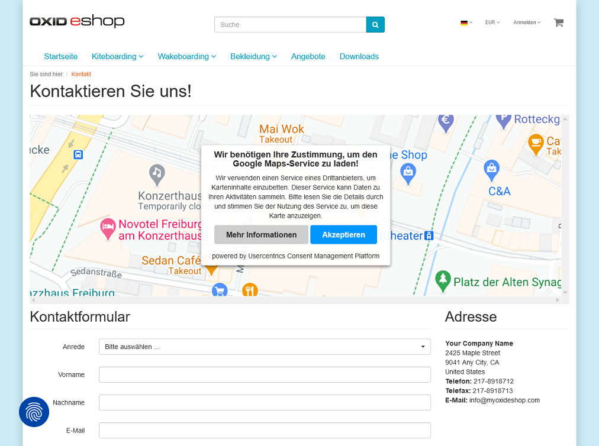
Task: Open the fingerprint privacy settings button
Action: 34,412
